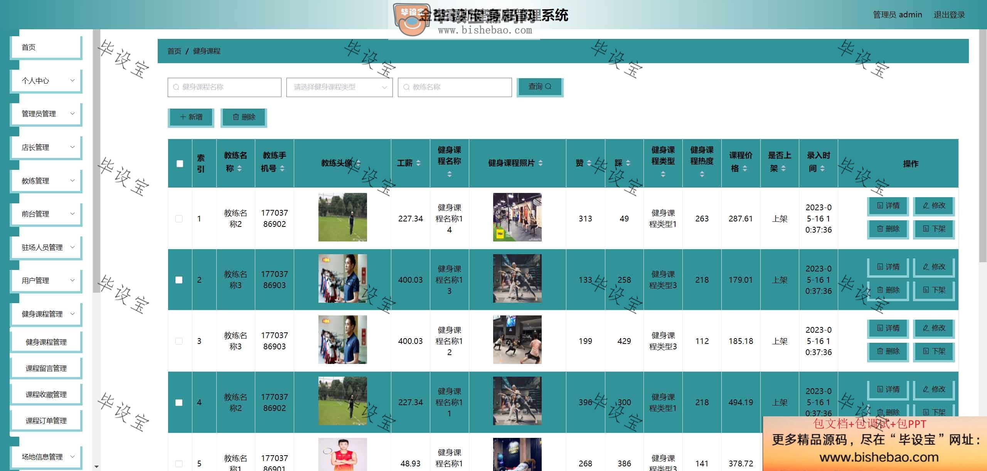This screenshot has width=987, height=471.
Task: Click 管理员 admin account label
Action: (x=898, y=15)
